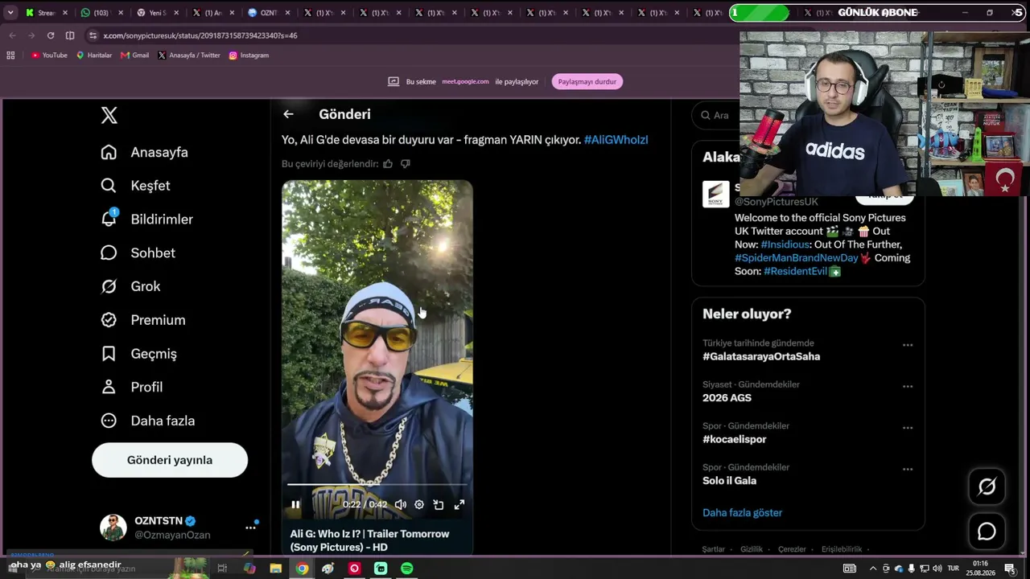Open the #SpiderManBrandNewDay hashtag
The width and height of the screenshot is (1030, 579).
click(x=797, y=258)
